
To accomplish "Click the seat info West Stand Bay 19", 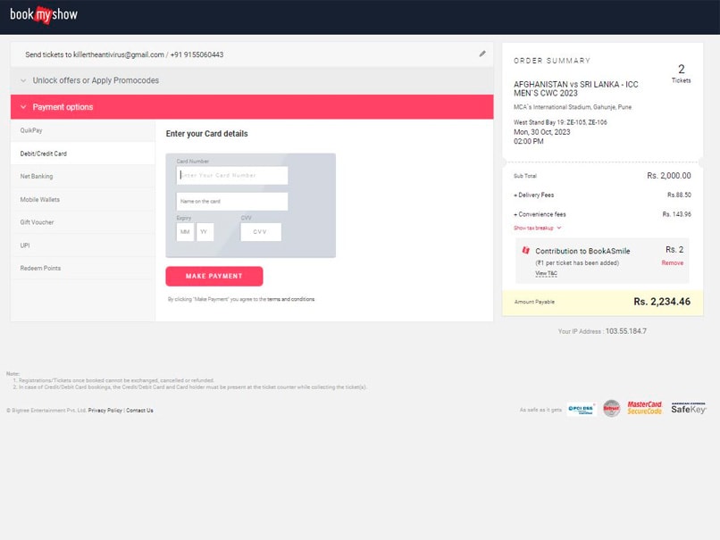I will [x=560, y=122].
